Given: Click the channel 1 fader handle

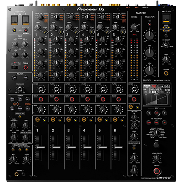Looking at the screenshot, I should coord(41,147).
